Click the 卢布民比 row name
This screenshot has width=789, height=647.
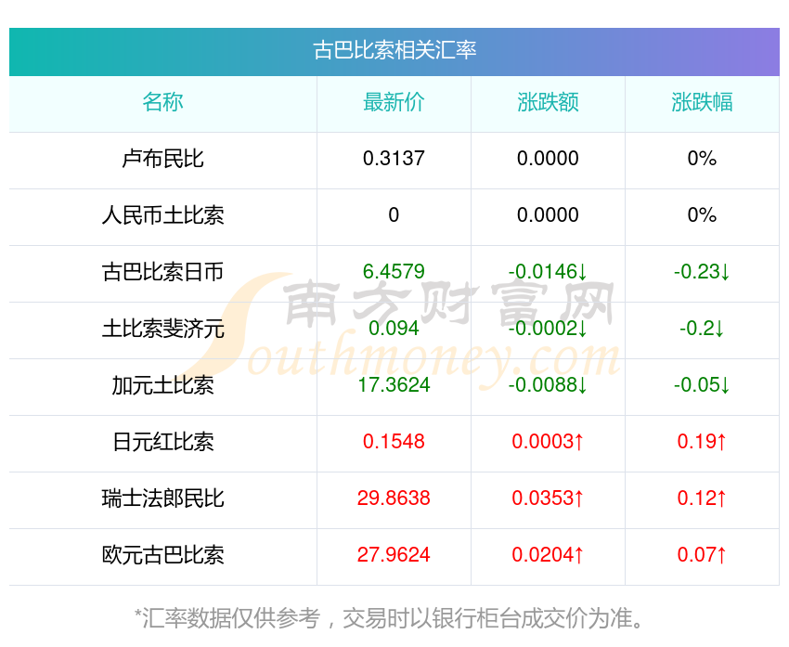pos(162,159)
